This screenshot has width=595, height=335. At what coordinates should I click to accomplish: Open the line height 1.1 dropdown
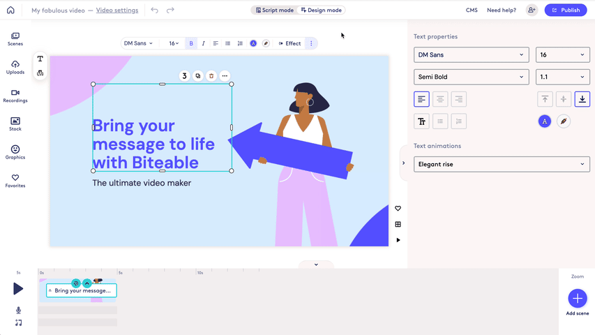563,77
